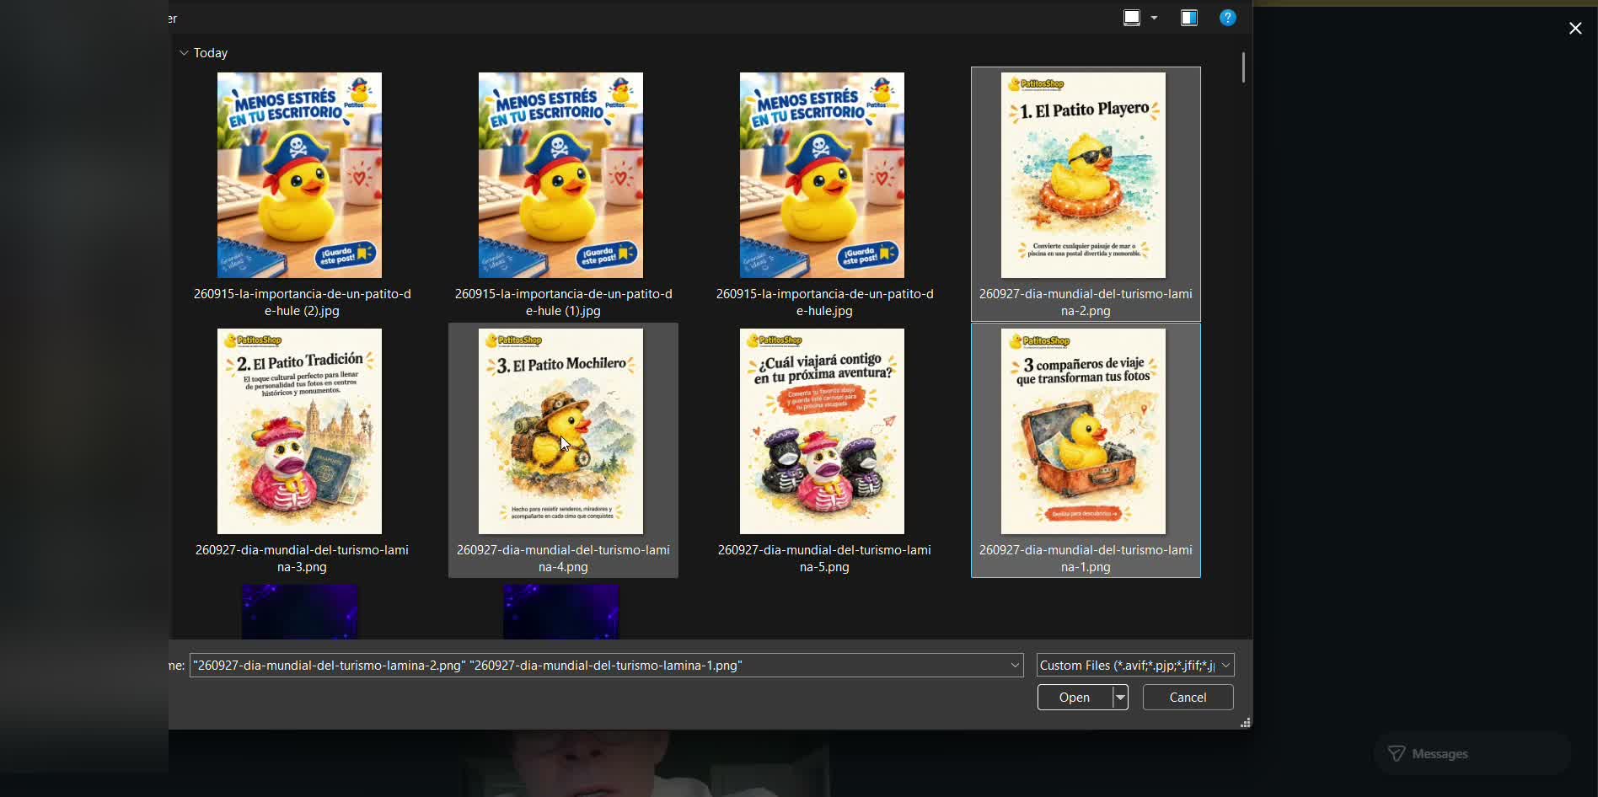Select the lamina-4.png El Patito Mochilero file
Image resolution: width=1598 pixels, height=797 pixels.
(x=563, y=451)
